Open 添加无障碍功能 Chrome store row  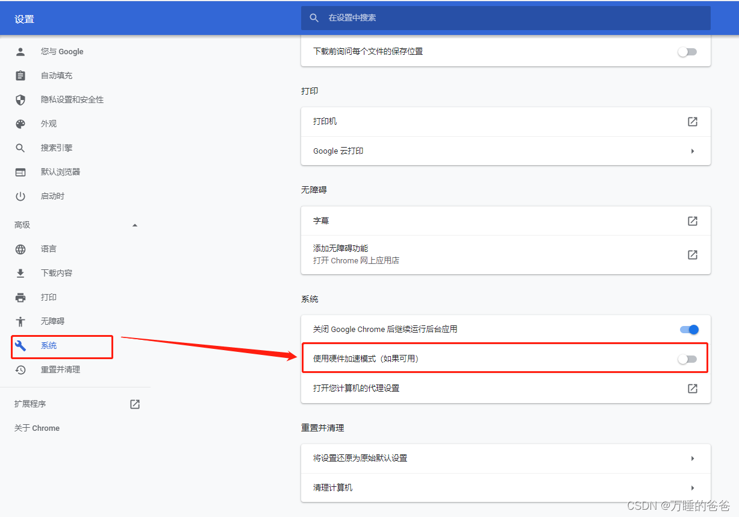pyautogui.click(x=506, y=255)
